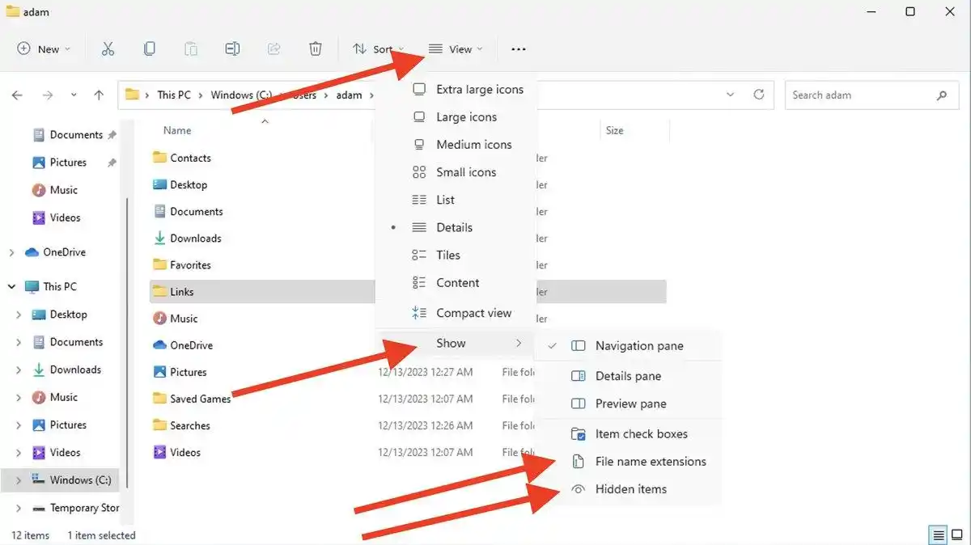The width and height of the screenshot is (971, 545).
Task: Uncheck the Navigation pane option
Action: coord(638,346)
